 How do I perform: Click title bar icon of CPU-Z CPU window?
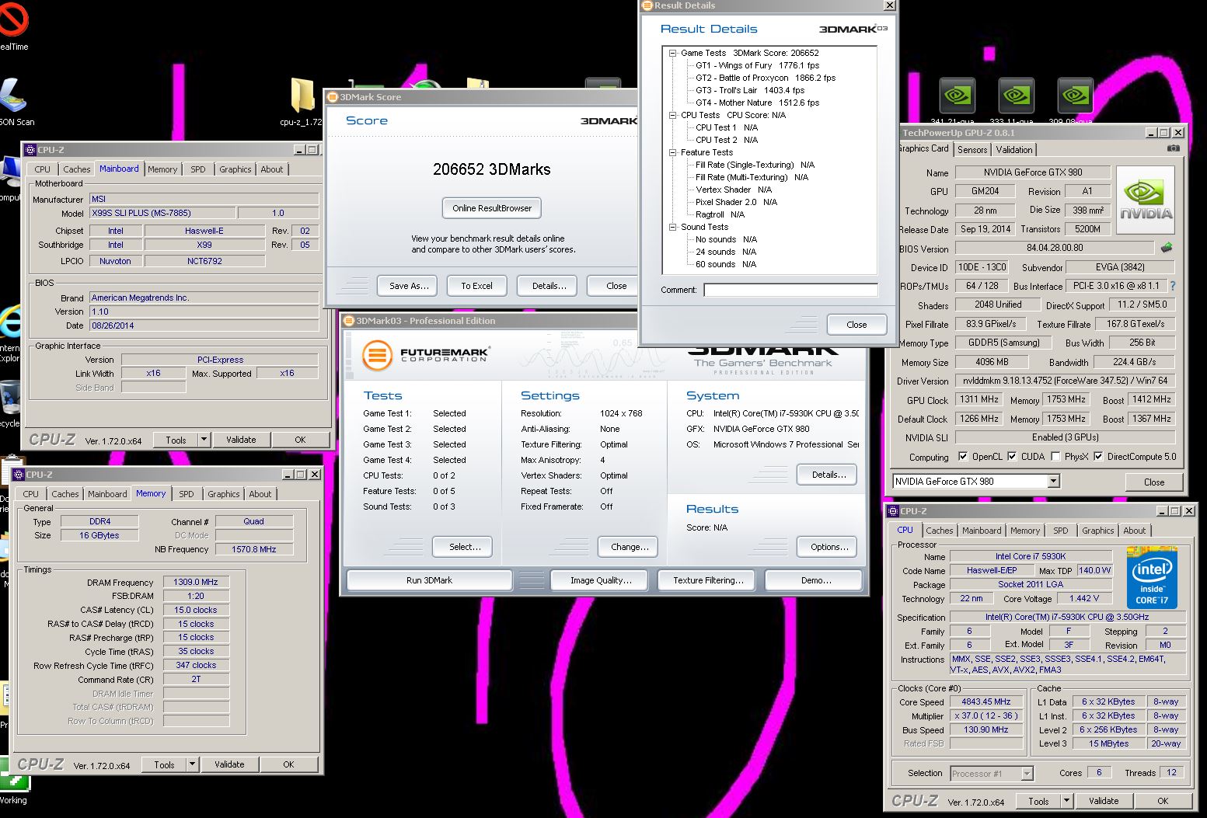893,511
